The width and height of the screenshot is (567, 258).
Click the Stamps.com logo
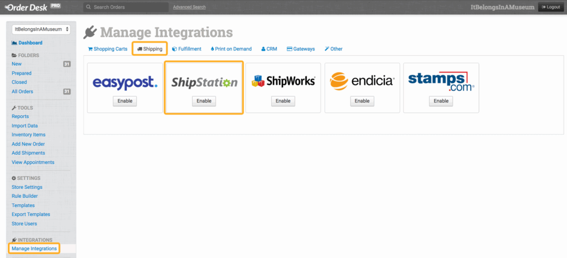[441, 80]
